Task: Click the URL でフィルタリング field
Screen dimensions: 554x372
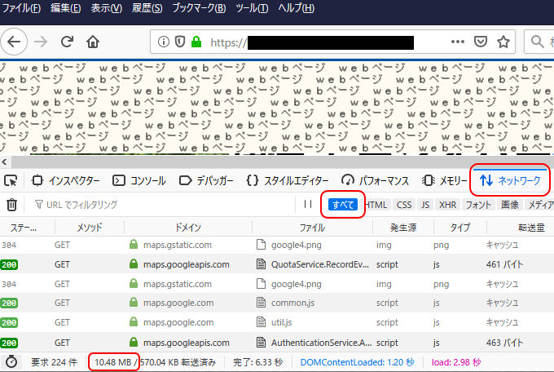Action: click(160, 205)
